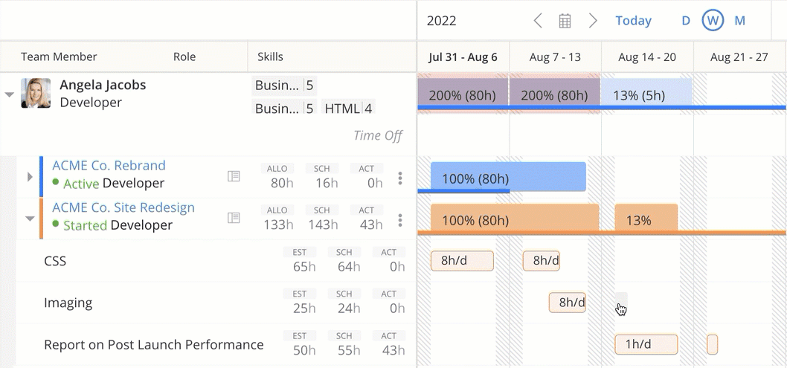
Task: Open the calendar date picker icon
Action: [565, 21]
